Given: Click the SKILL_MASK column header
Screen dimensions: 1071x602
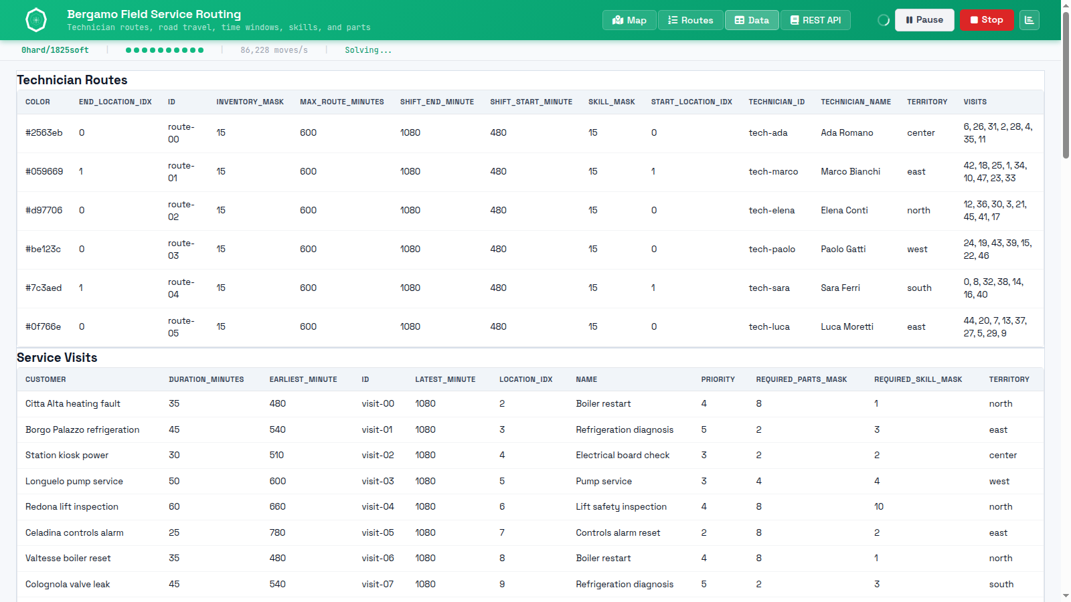Looking at the screenshot, I should point(612,102).
